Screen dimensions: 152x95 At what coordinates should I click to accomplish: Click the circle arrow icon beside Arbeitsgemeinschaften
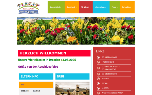(x=98, y=93)
